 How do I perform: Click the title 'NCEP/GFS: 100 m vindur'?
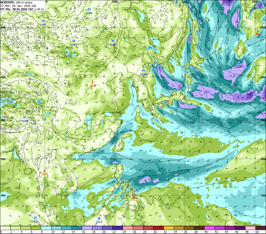point(16,2)
